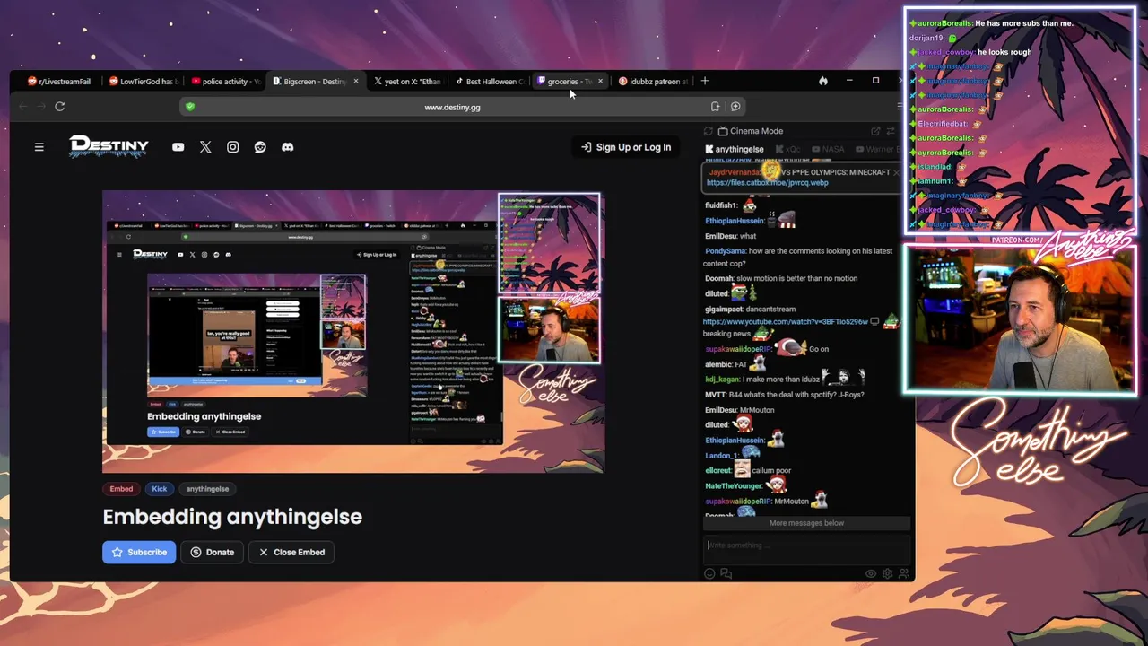1148x646 pixels.
Task: Click username PondySama in chat
Action: (726, 251)
